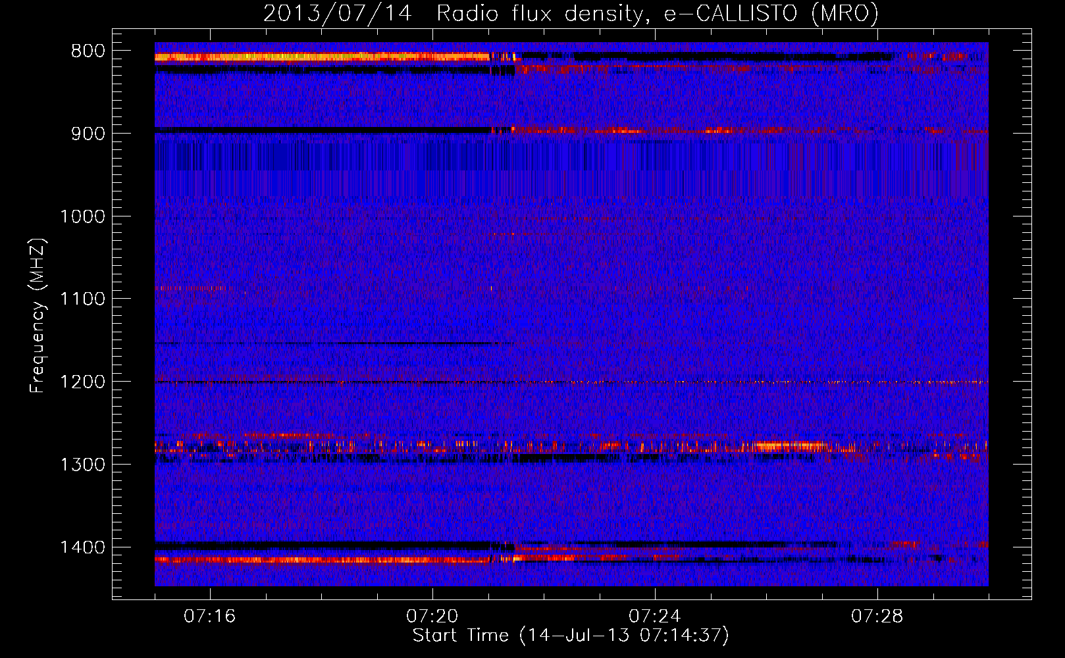Click the 07:24 time tick label
This screenshot has height=658, width=1065.
(655, 617)
